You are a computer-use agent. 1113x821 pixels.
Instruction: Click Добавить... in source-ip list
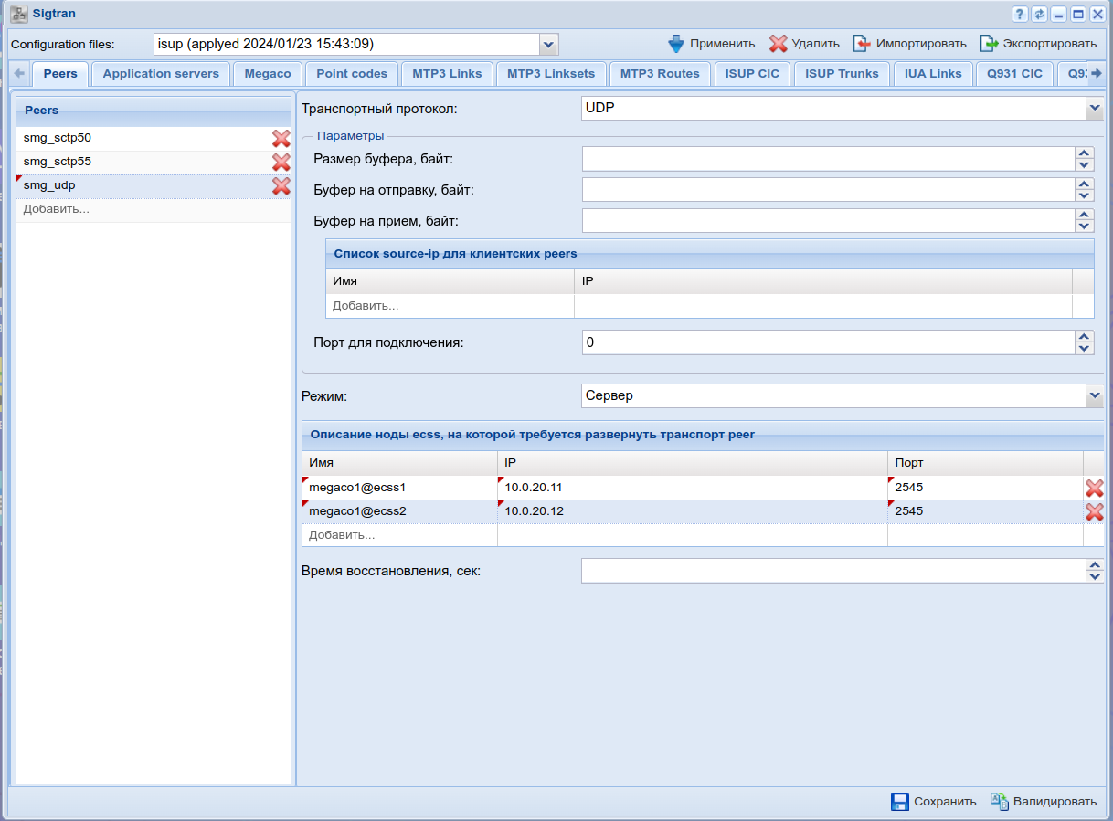tap(450, 306)
